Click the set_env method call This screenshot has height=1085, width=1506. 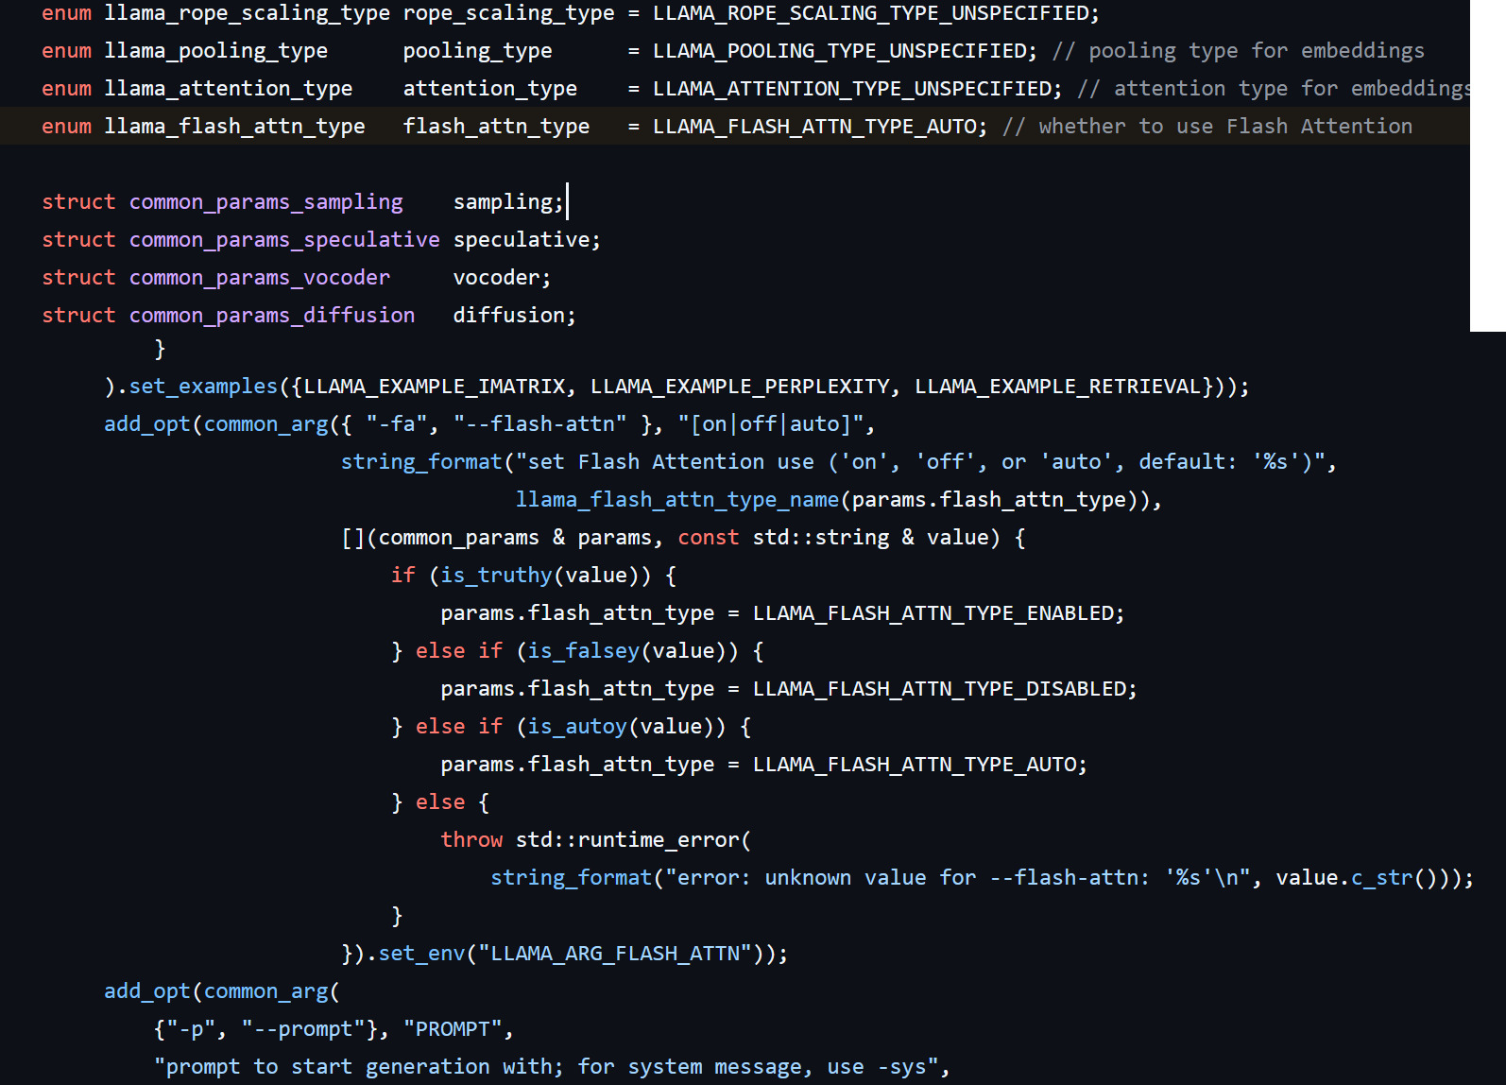coord(421,954)
